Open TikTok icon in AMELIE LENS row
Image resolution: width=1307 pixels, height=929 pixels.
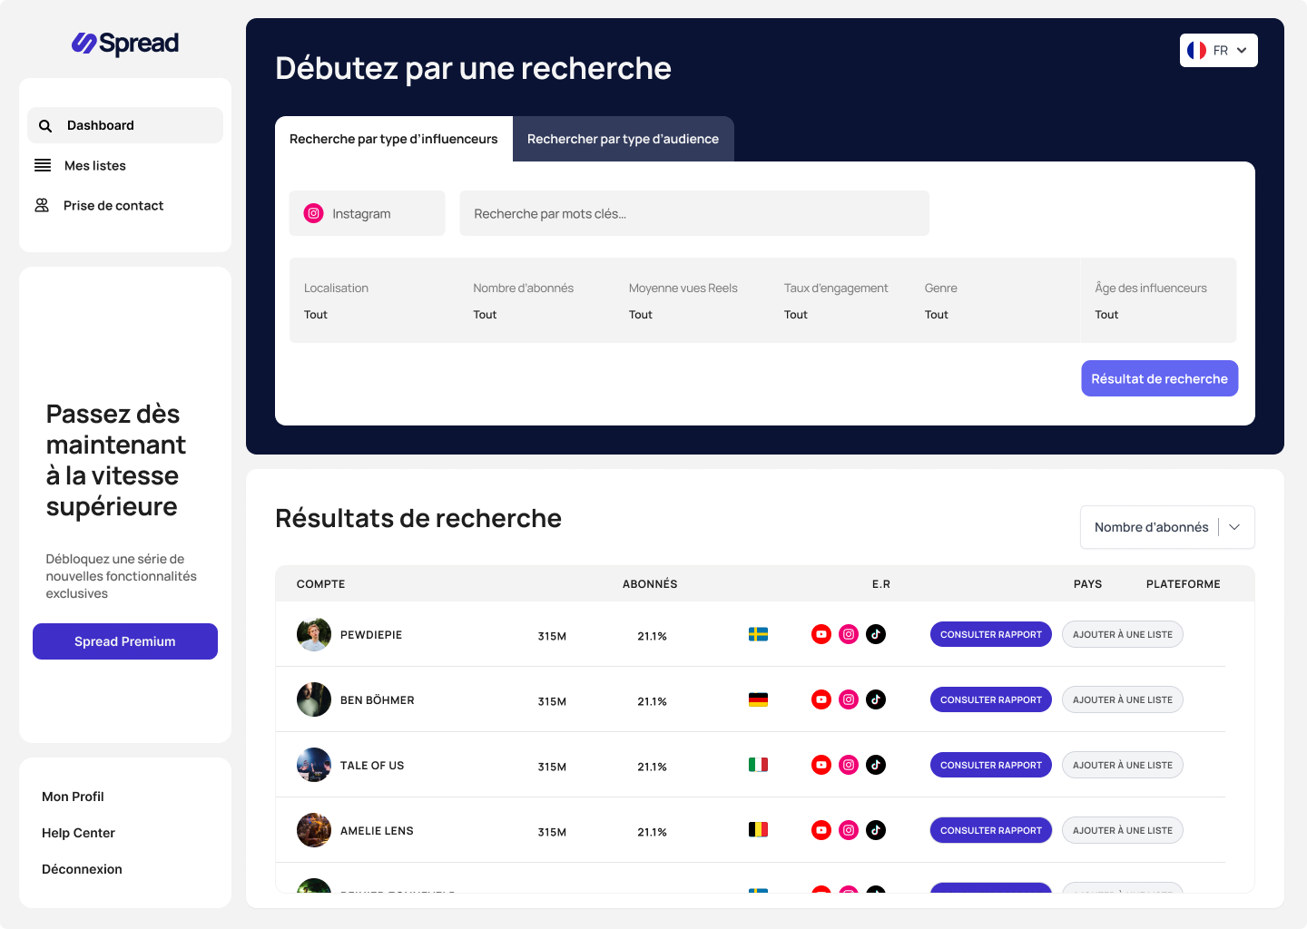(876, 830)
